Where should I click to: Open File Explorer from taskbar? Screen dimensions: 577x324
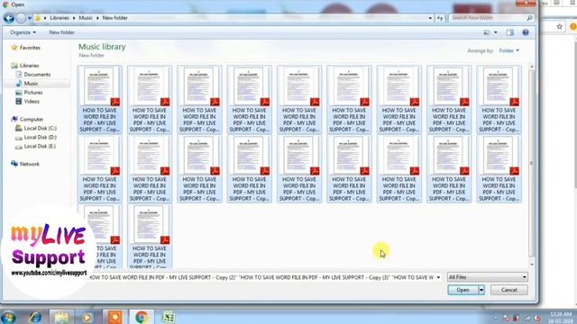[x=61, y=317]
